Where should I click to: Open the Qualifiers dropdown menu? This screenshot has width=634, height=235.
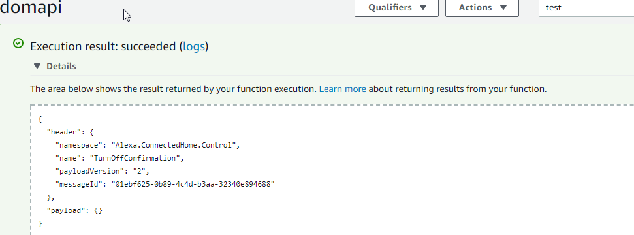point(396,8)
